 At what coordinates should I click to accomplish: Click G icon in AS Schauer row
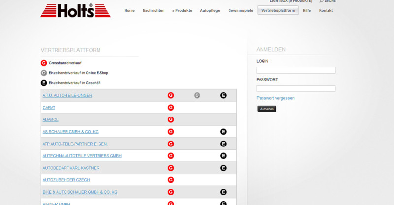click(171, 131)
